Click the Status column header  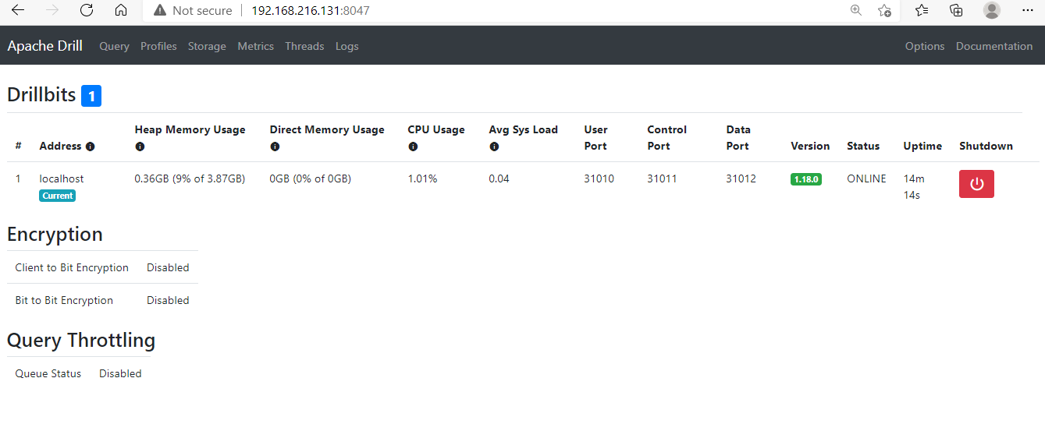click(x=863, y=146)
